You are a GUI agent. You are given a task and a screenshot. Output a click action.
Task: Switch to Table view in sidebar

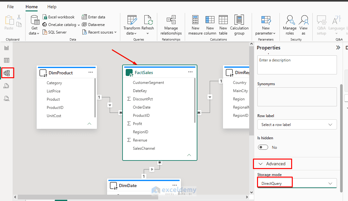pyautogui.click(x=7, y=60)
